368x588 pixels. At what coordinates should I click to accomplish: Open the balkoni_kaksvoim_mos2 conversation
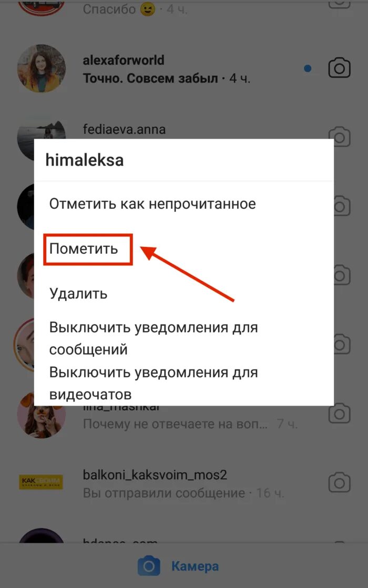tap(184, 483)
